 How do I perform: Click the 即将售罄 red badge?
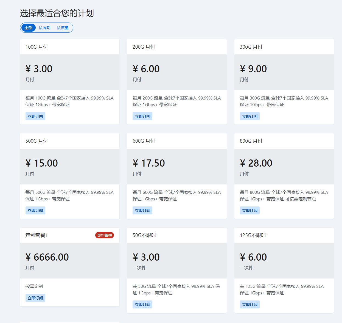105,235
